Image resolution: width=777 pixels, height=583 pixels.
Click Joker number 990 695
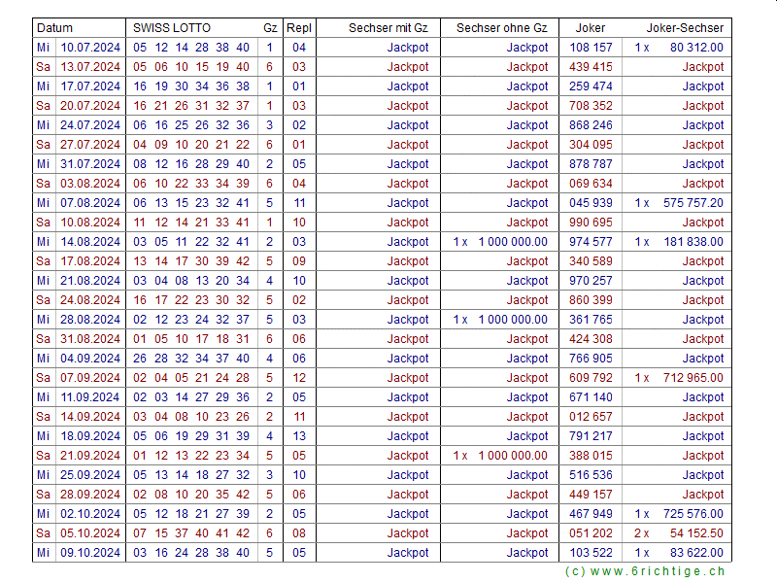point(591,223)
